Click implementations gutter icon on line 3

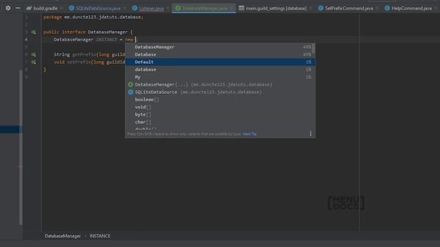coord(34,32)
